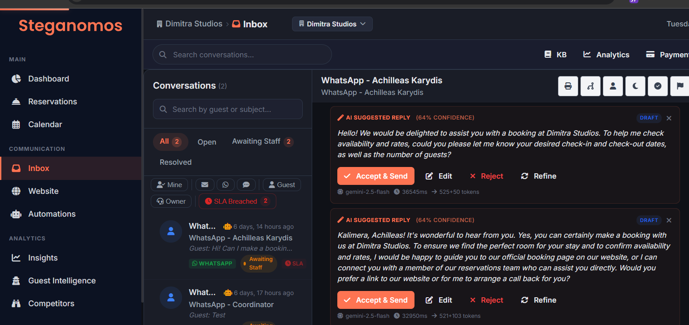Click the routing branch icon button
Viewport: 689px width, 325px height.
(x=590, y=86)
